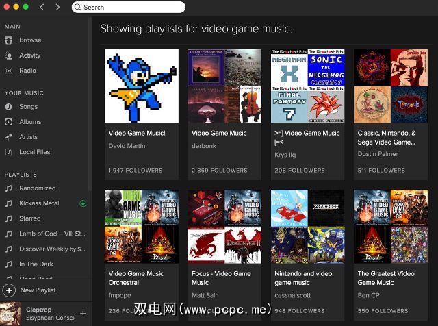Click note icon beside Starred playlist
The image size is (438, 326).
pos(9,218)
